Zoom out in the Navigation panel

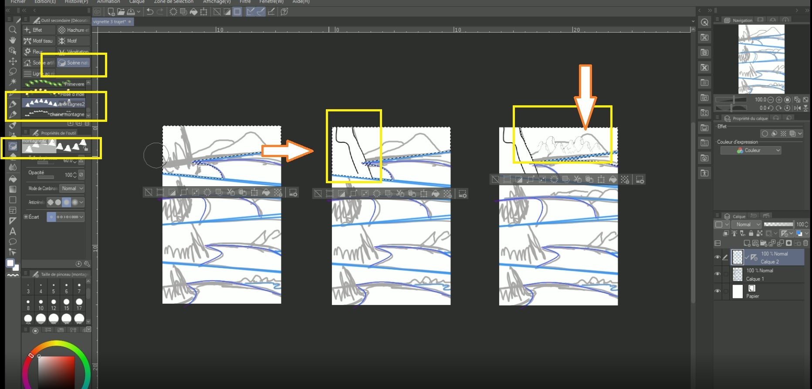point(771,100)
